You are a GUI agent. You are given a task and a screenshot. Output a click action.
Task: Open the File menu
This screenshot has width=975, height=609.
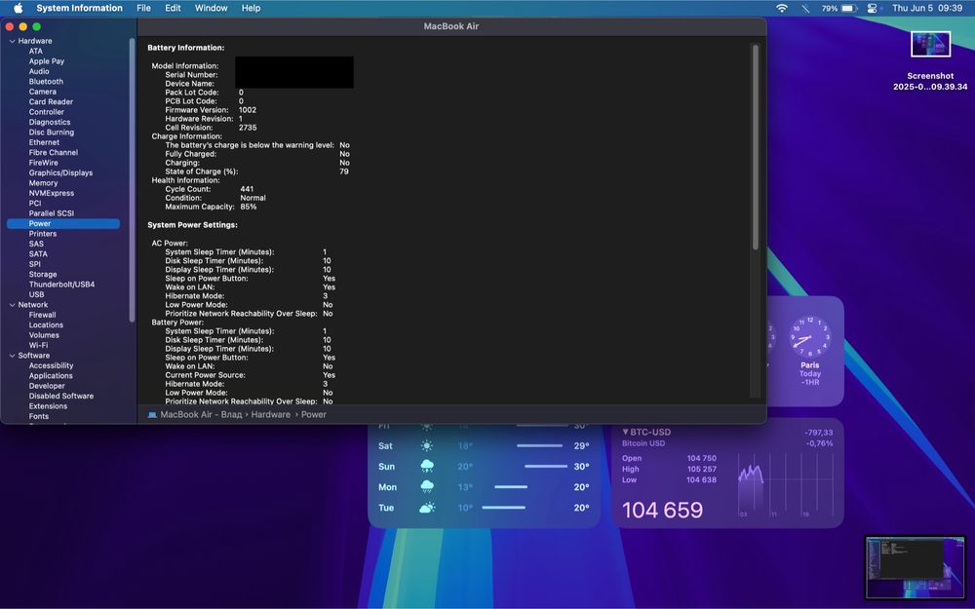pyautogui.click(x=143, y=8)
